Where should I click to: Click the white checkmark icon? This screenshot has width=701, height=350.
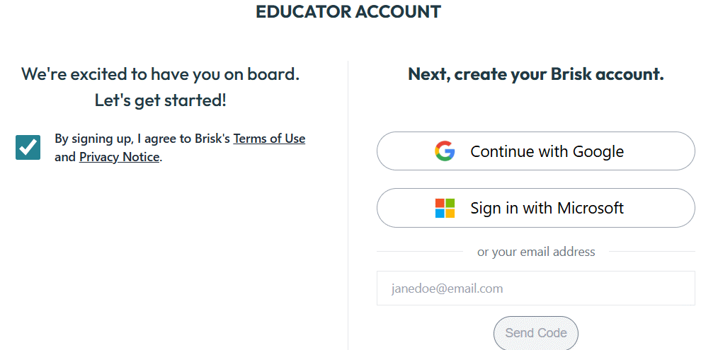(x=28, y=147)
